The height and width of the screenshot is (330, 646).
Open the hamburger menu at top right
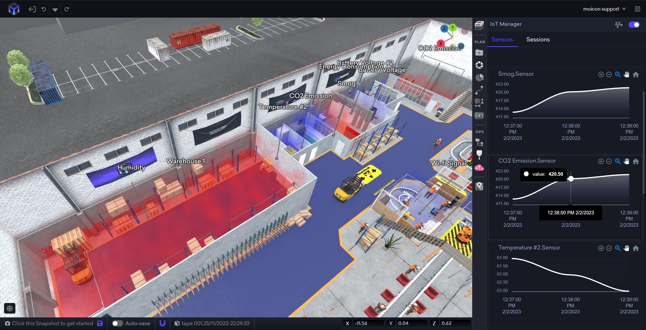pyautogui.click(x=637, y=9)
